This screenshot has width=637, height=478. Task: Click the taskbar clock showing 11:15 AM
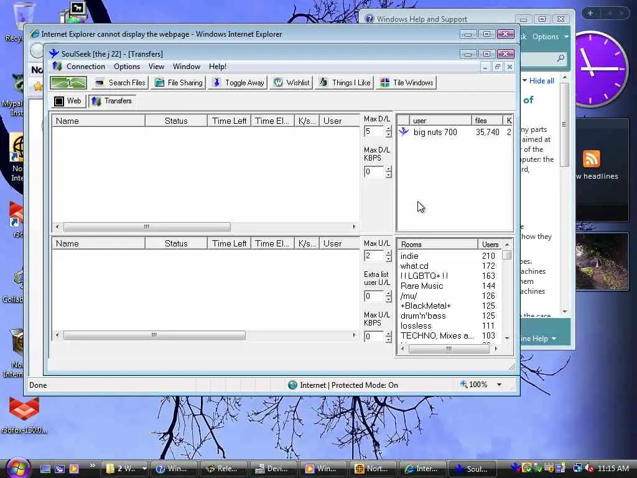tap(613, 469)
